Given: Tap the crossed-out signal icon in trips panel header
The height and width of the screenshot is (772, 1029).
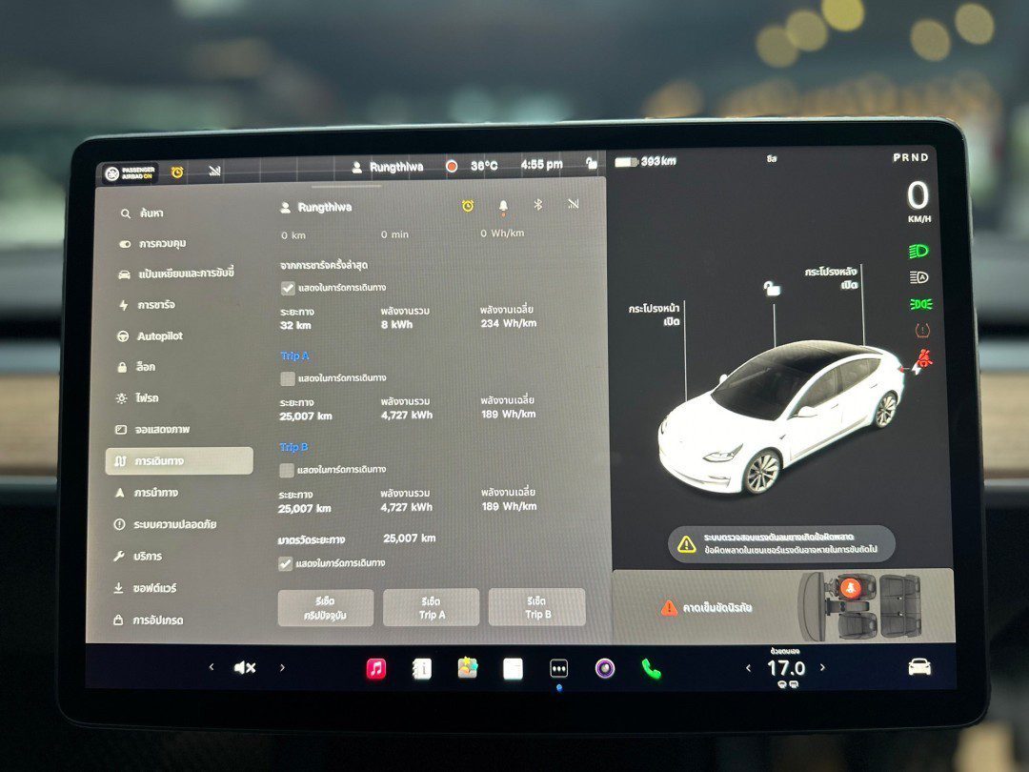Looking at the screenshot, I should pos(573,204).
